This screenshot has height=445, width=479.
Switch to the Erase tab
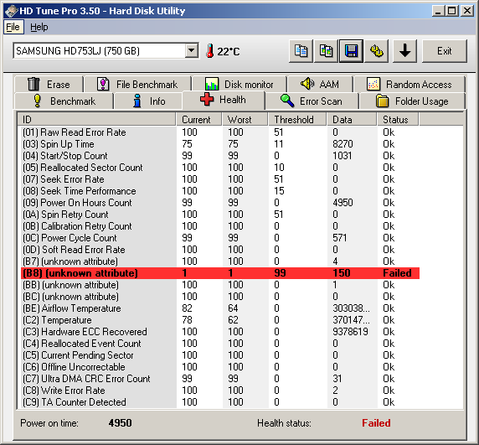tap(49, 84)
